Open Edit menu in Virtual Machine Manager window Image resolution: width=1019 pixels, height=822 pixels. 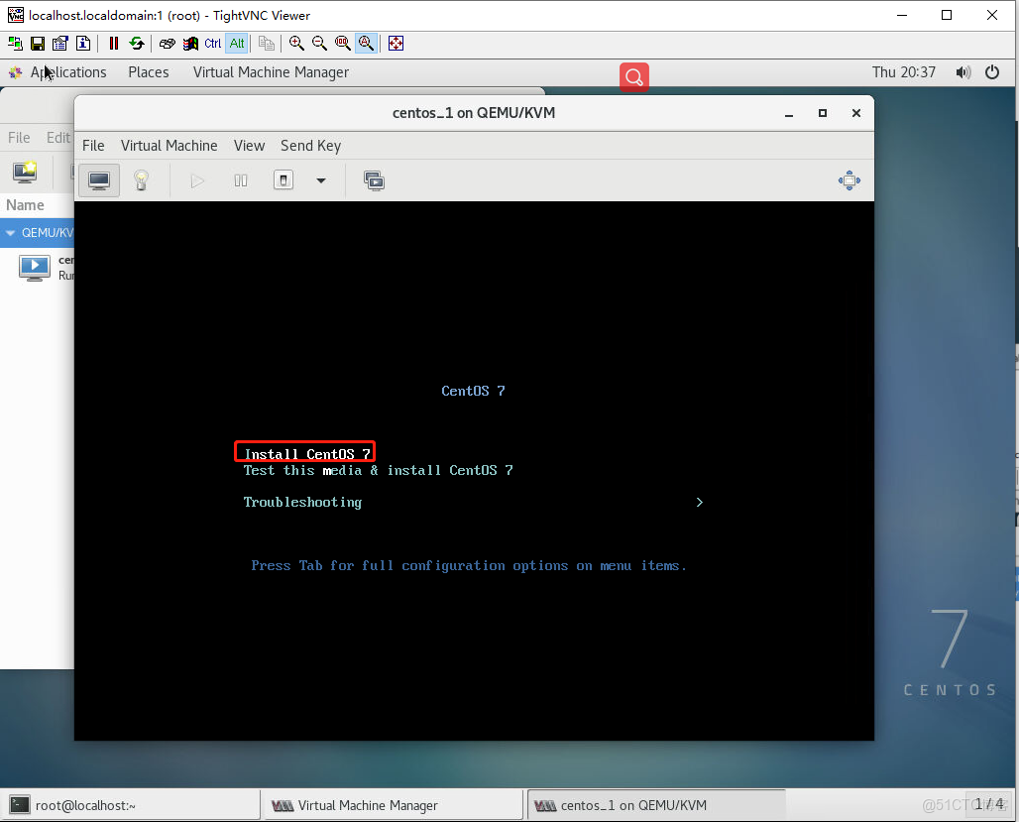[x=57, y=137]
